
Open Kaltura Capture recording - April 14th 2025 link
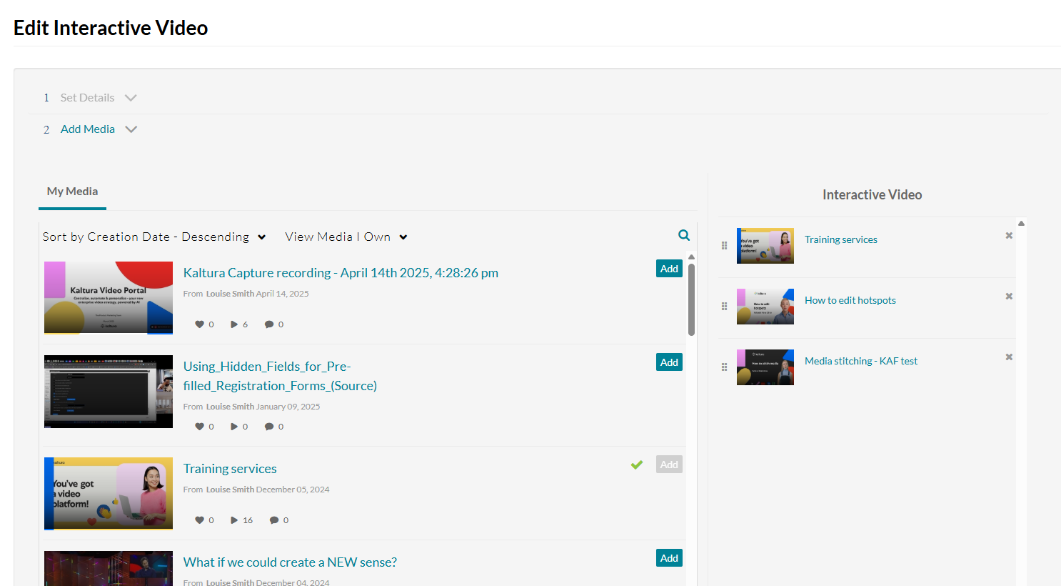tap(341, 273)
